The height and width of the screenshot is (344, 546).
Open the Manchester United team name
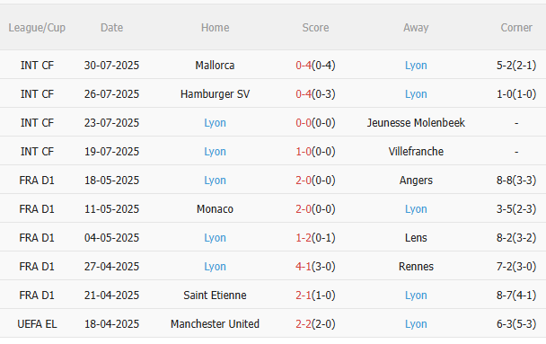click(215, 324)
